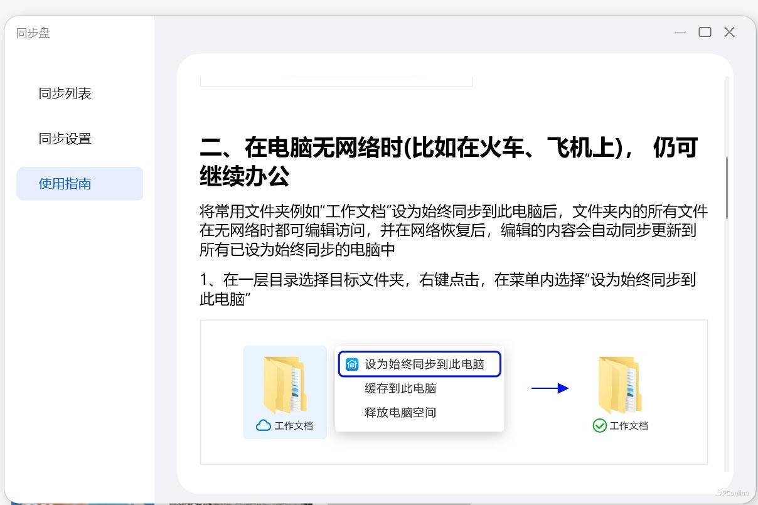Click the green checkmark status icon
The height and width of the screenshot is (505, 758).
(599, 425)
